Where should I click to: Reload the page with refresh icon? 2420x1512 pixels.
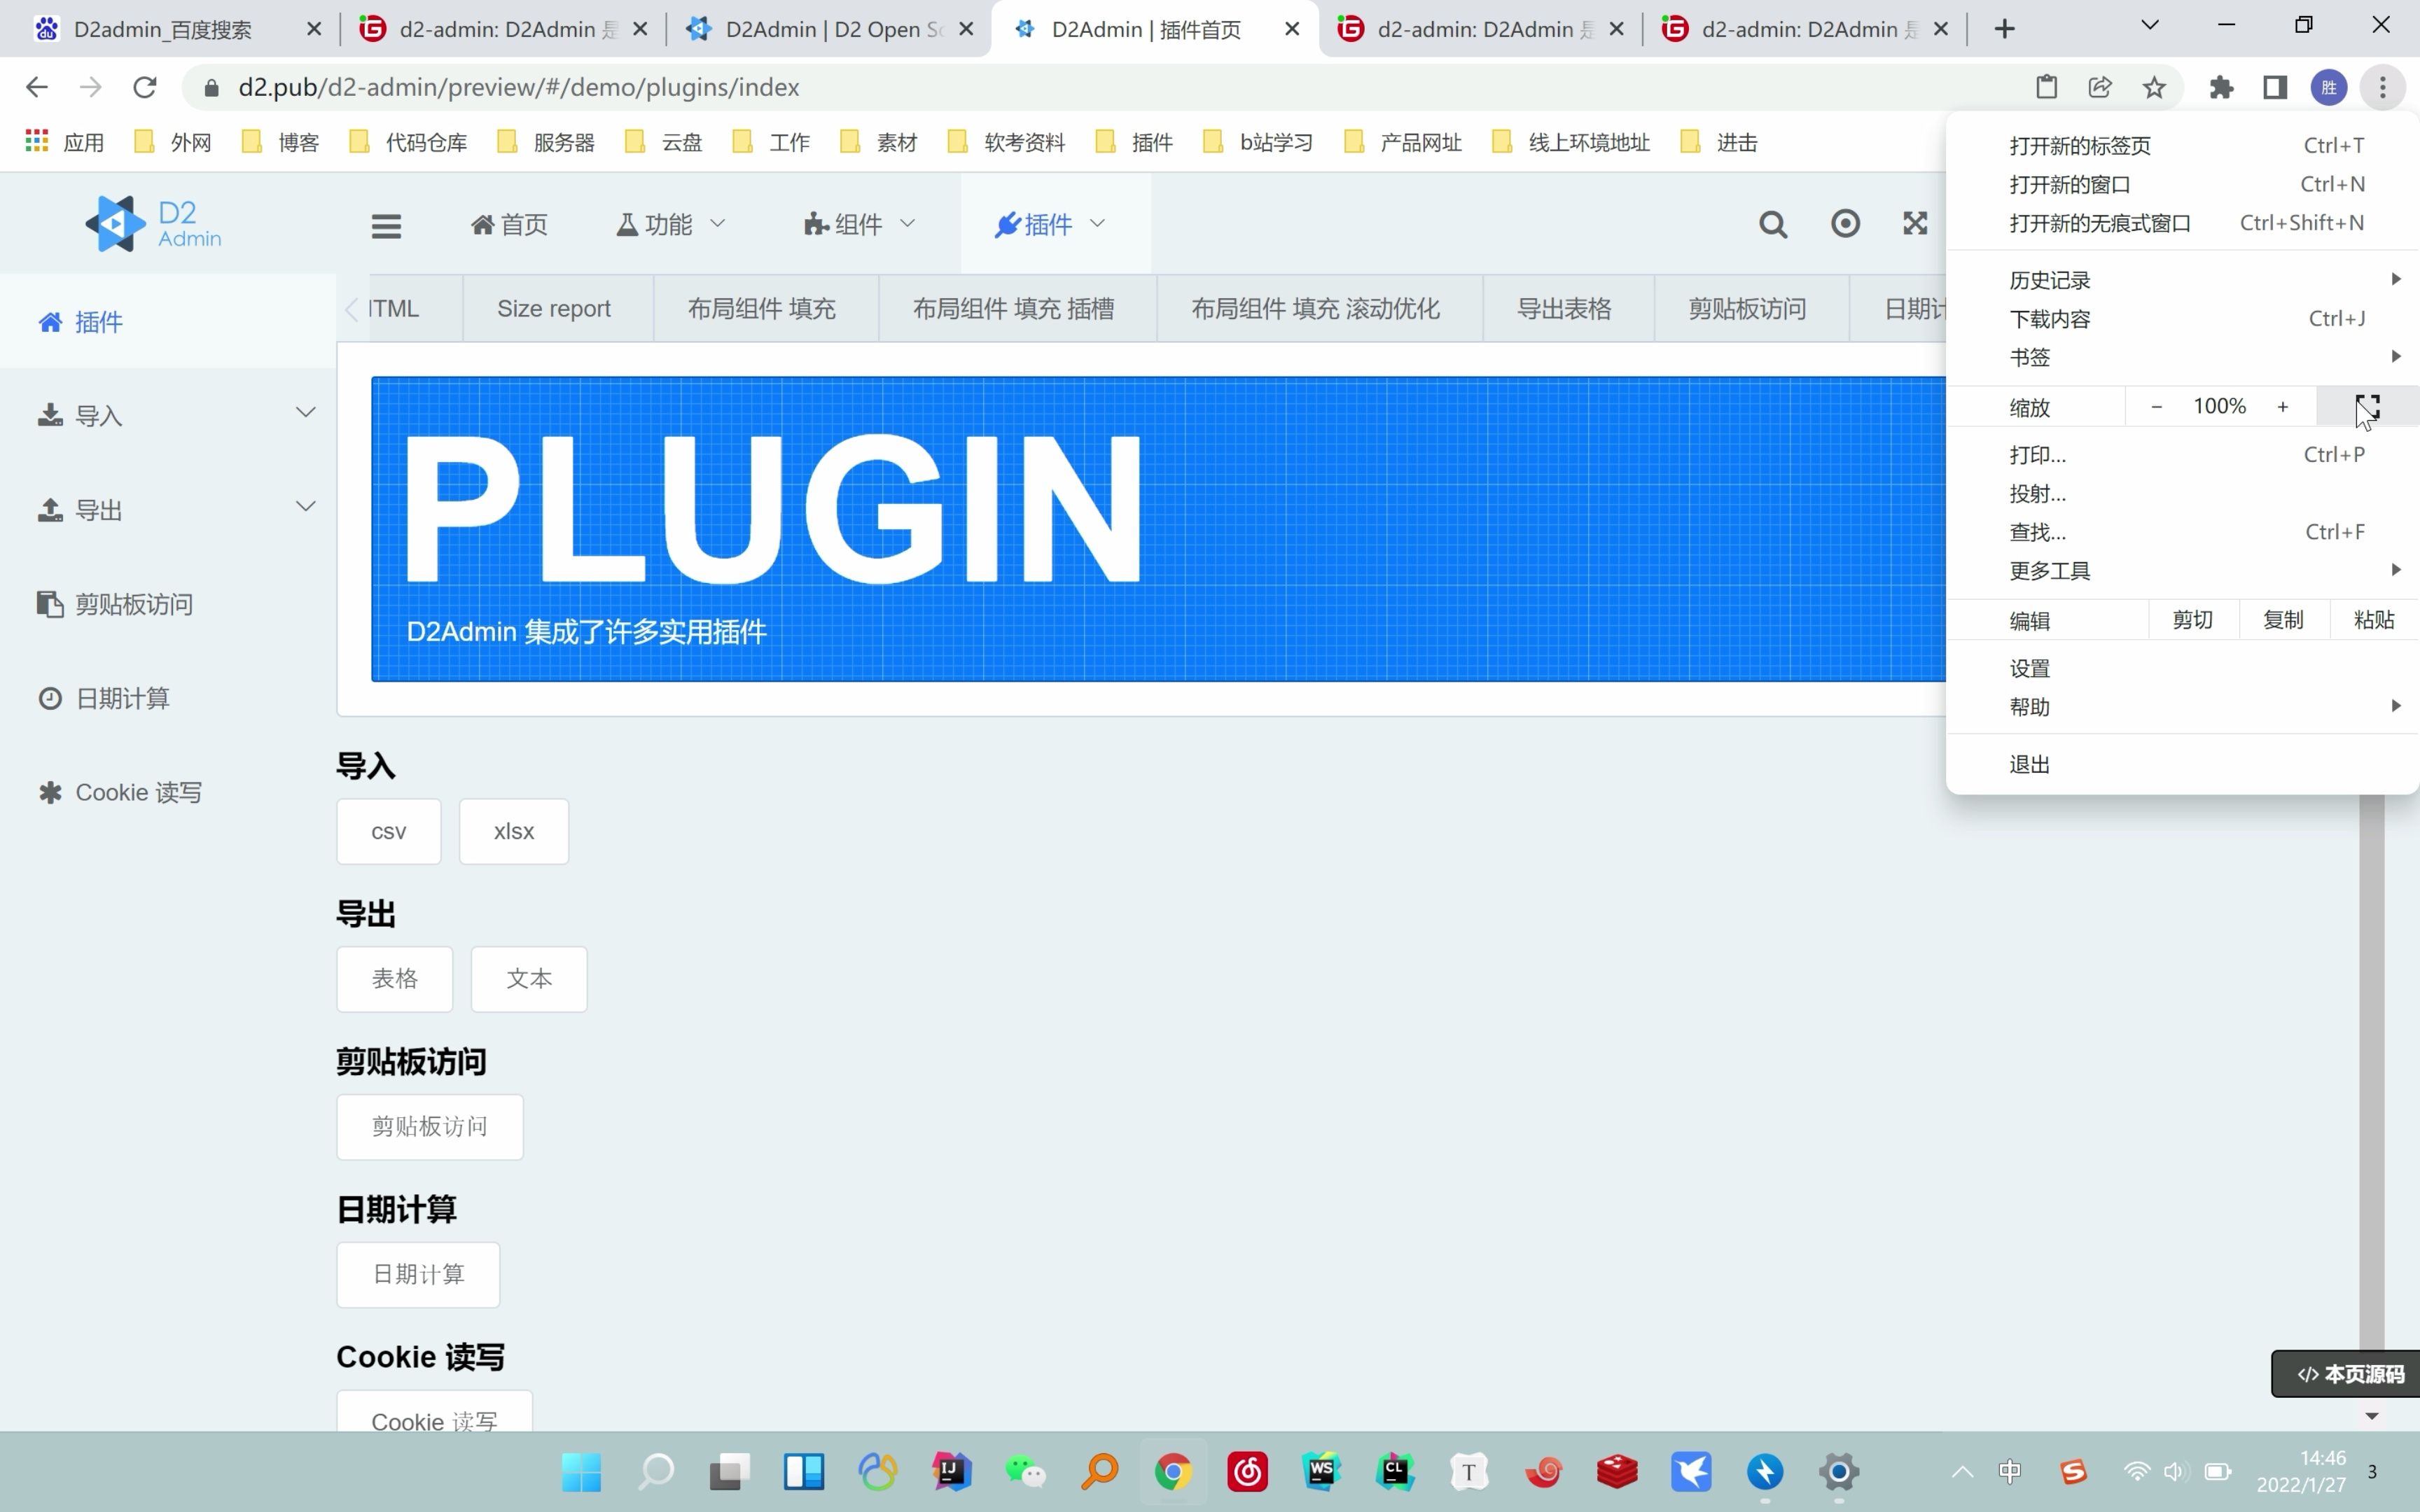click(145, 87)
